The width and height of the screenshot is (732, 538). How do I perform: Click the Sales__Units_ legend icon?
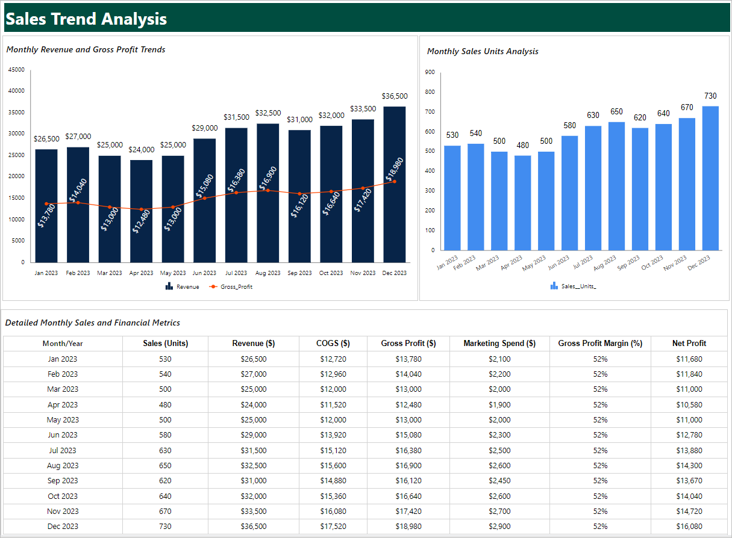554,286
